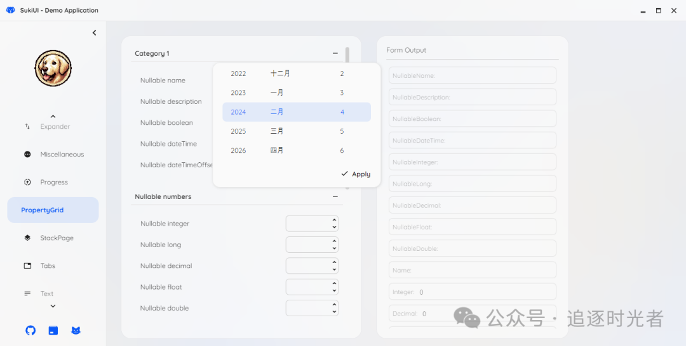Show more sidebar items with down chevron
The height and width of the screenshot is (346, 686).
click(x=53, y=306)
